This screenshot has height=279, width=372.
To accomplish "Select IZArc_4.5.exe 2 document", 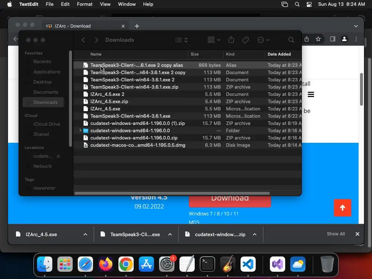I will point(187,94).
